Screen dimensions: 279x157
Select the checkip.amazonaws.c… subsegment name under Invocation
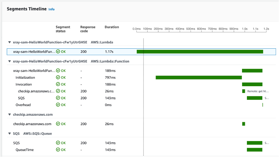(x=36, y=91)
